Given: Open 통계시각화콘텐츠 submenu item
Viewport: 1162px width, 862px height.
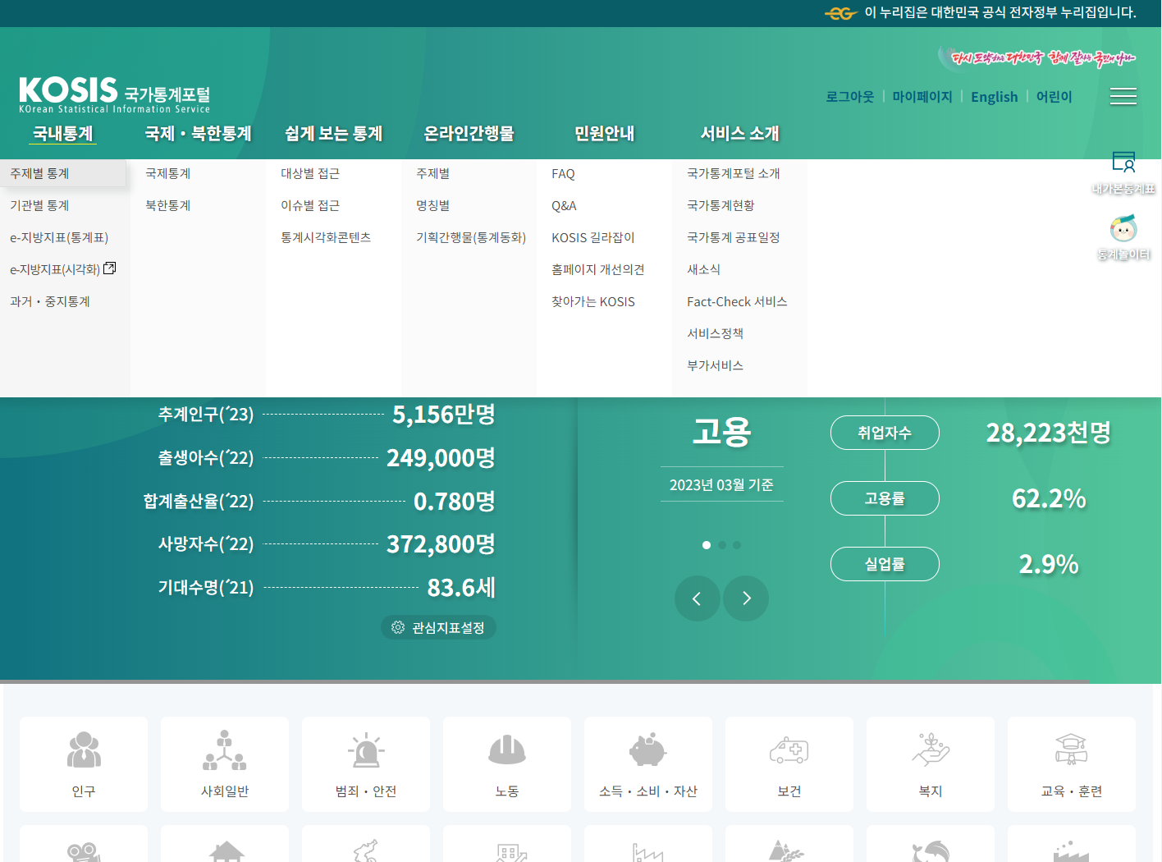Looking at the screenshot, I should pos(326,237).
